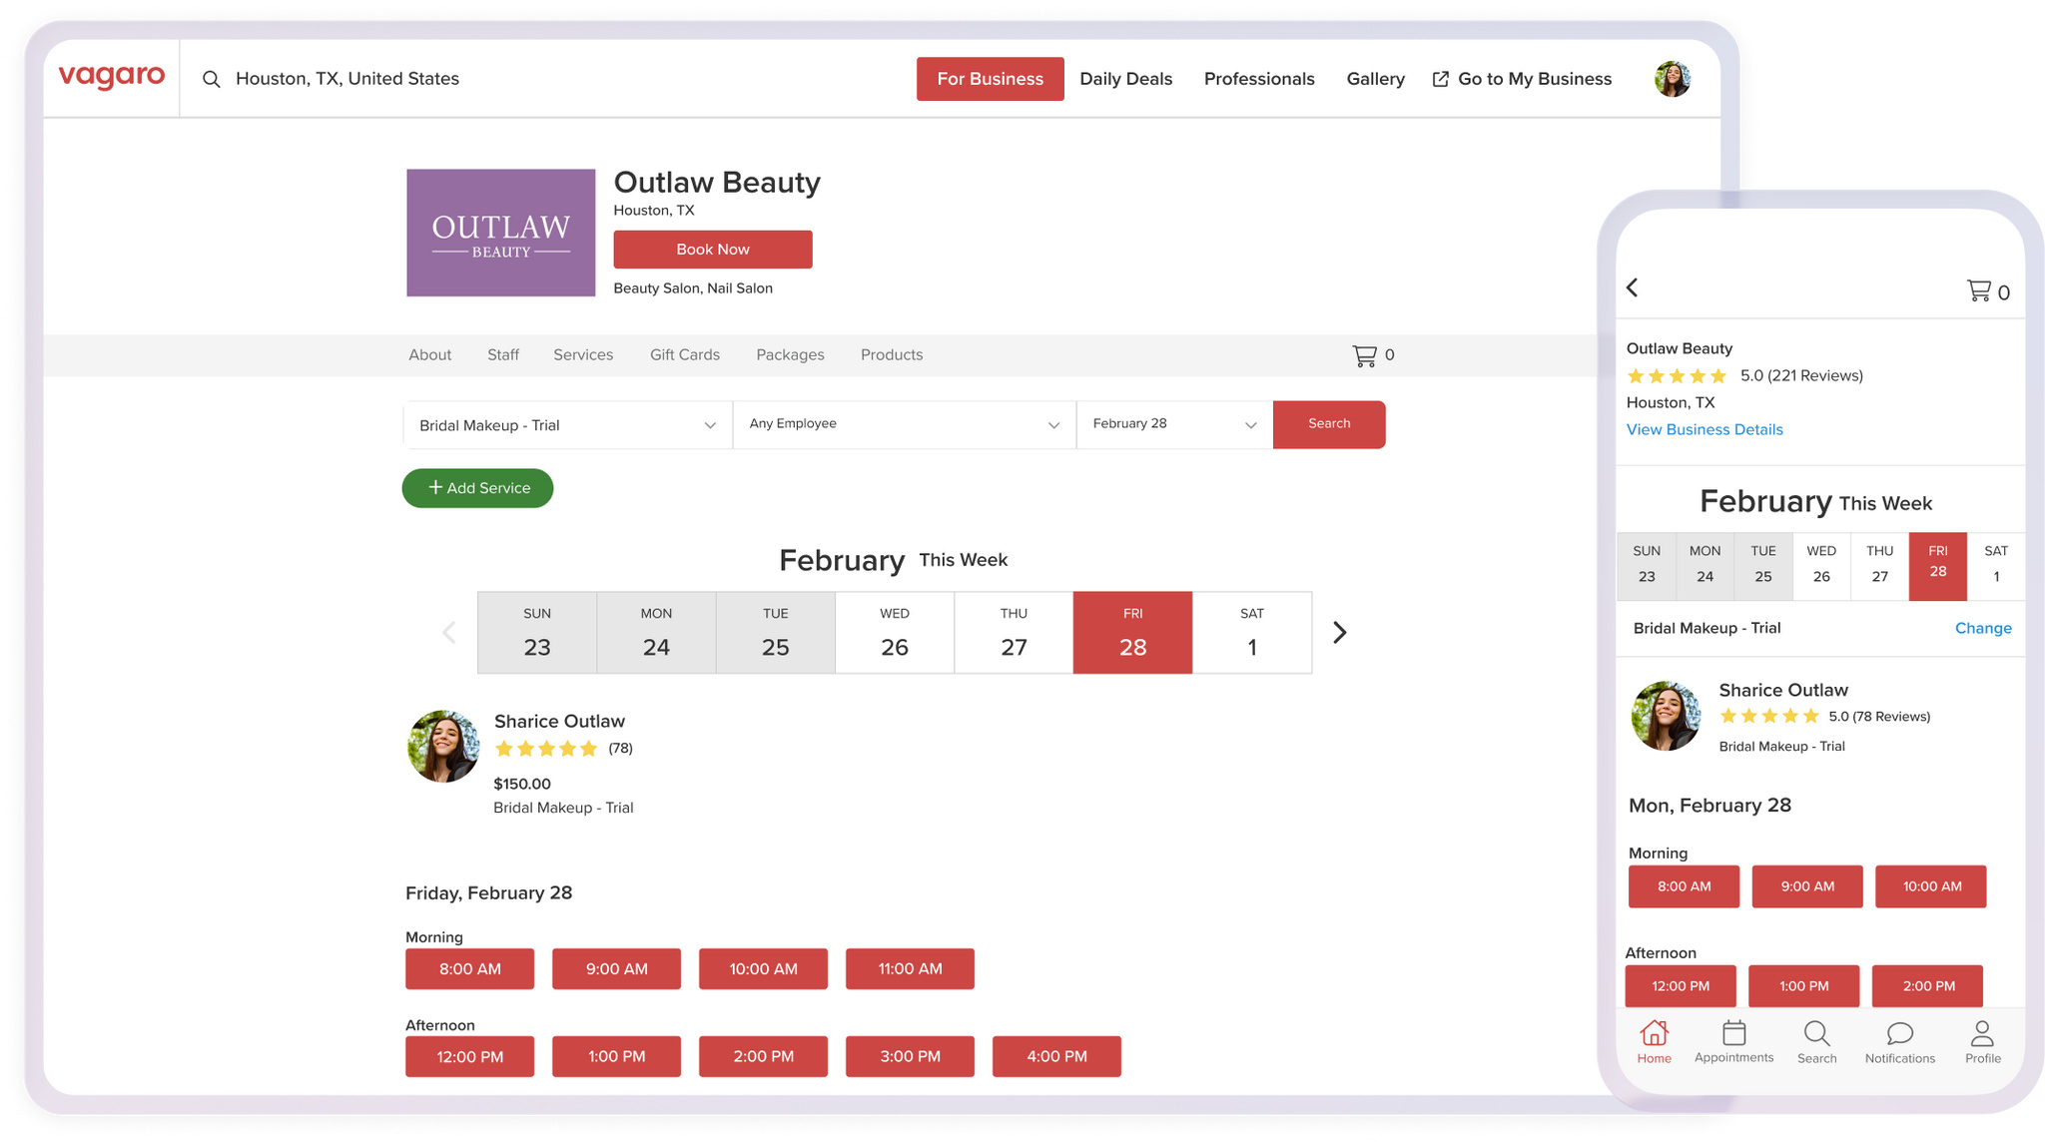2045x1143 pixels.
Task: Click the mobile back arrow
Action: tap(1633, 287)
